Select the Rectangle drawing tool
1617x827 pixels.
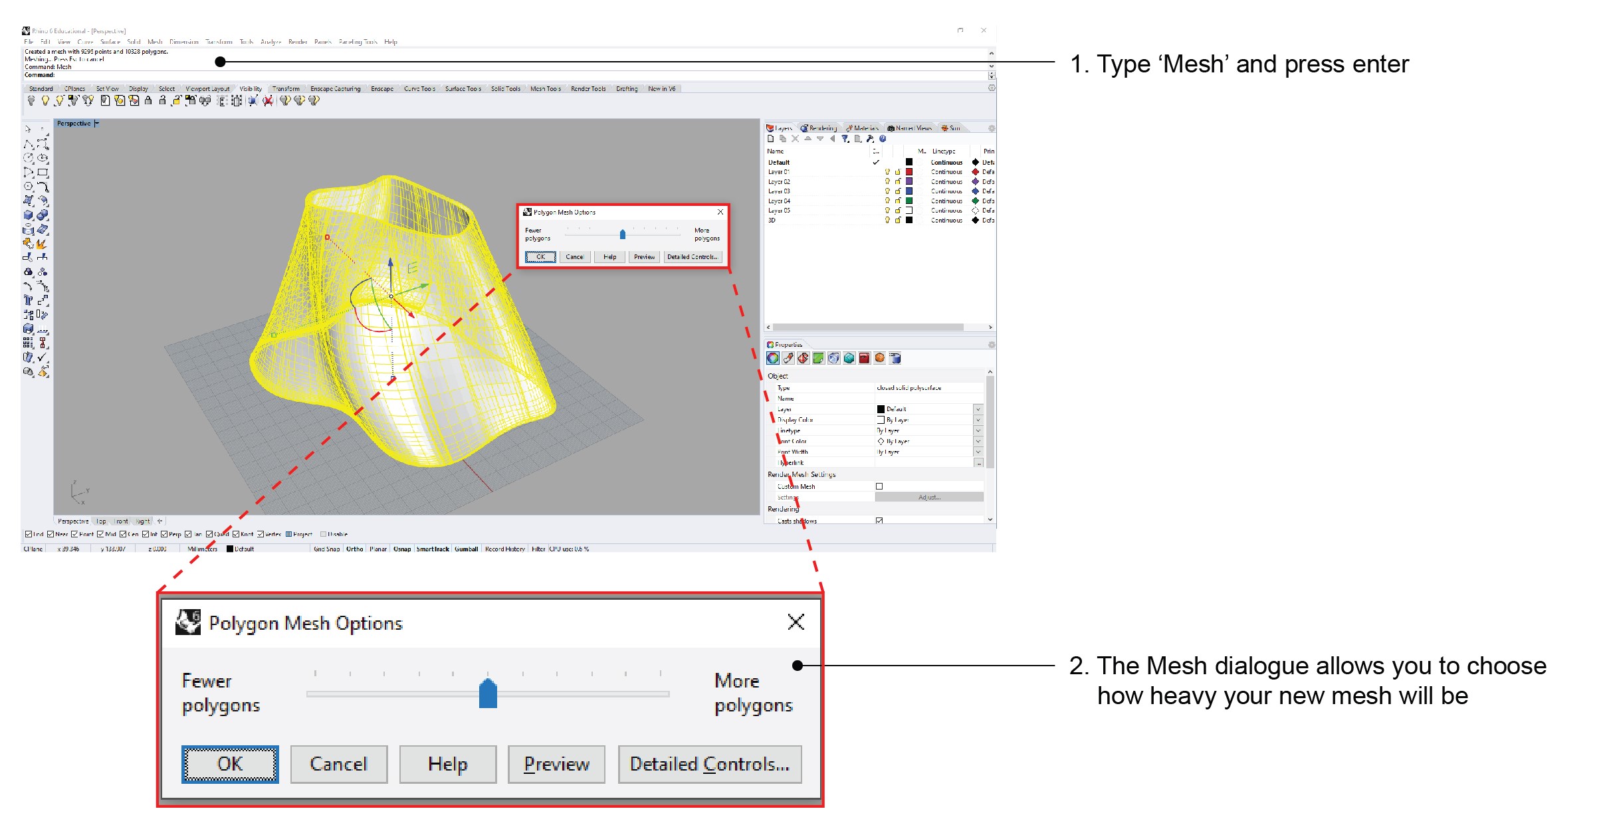click(43, 172)
